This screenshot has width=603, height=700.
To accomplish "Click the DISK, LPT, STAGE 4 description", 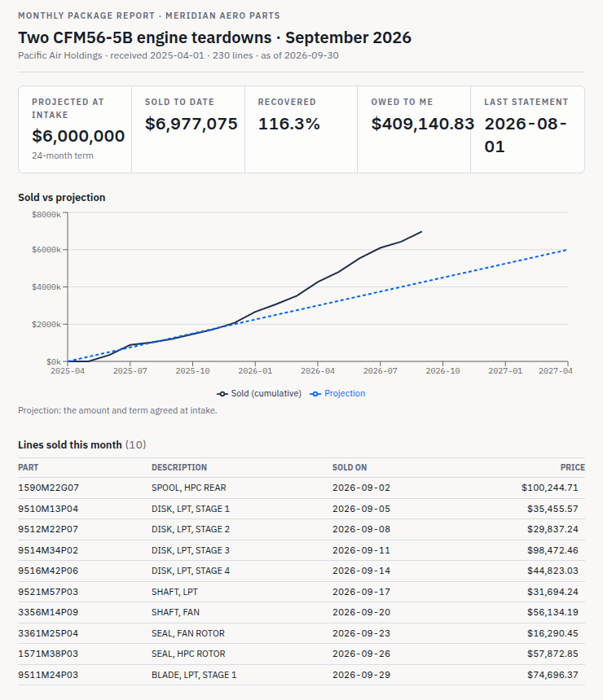I will pyautogui.click(x=191, y=571).
